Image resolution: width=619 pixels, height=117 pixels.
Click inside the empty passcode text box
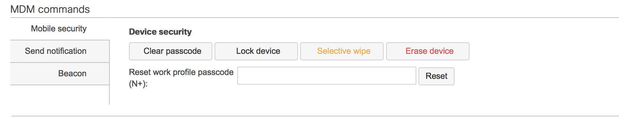[x=327, y=76]
